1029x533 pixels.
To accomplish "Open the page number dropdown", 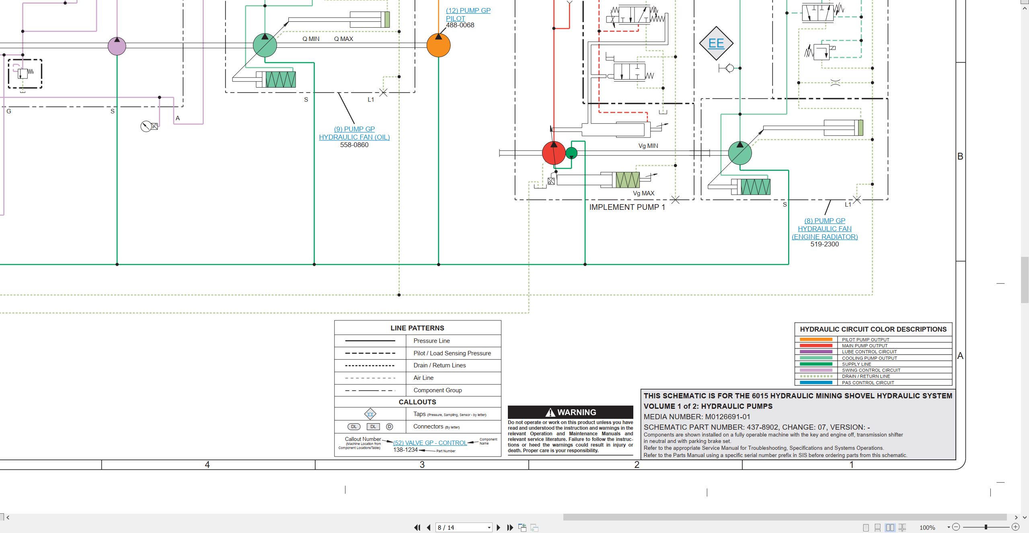I will [489, 527].
